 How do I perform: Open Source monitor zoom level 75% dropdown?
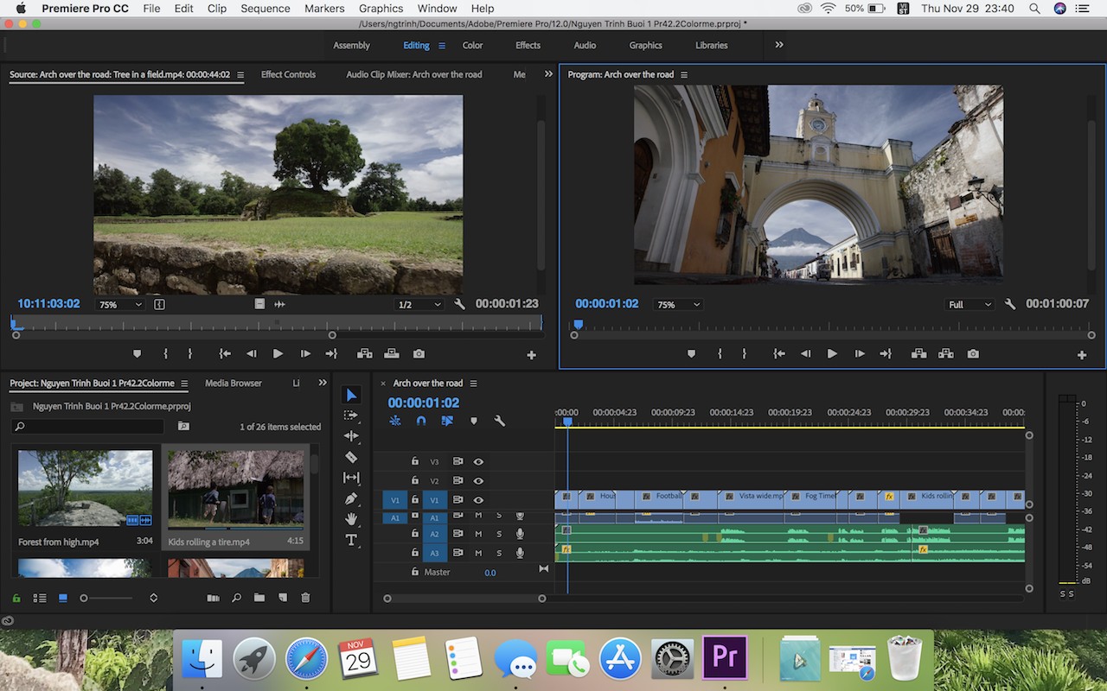click(119, 304)
